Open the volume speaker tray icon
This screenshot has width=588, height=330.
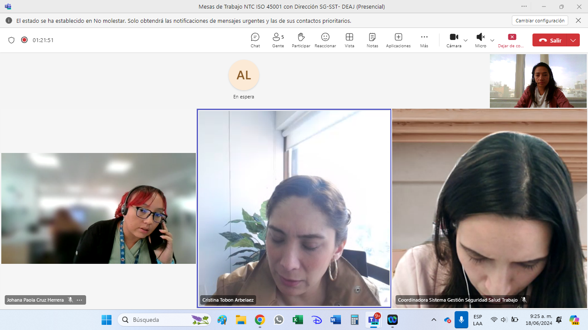(x=504, y=320)
